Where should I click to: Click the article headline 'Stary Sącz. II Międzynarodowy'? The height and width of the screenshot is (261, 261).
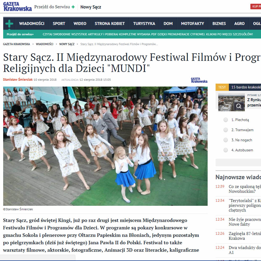pyautogui.click(x=132, y=63)
